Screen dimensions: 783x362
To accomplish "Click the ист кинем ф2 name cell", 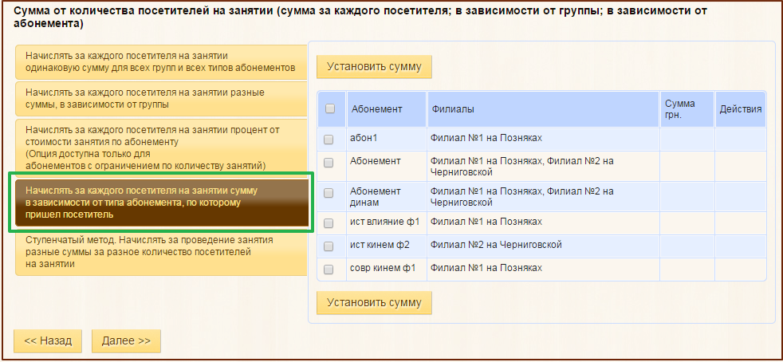I will [x=387, y=246].
